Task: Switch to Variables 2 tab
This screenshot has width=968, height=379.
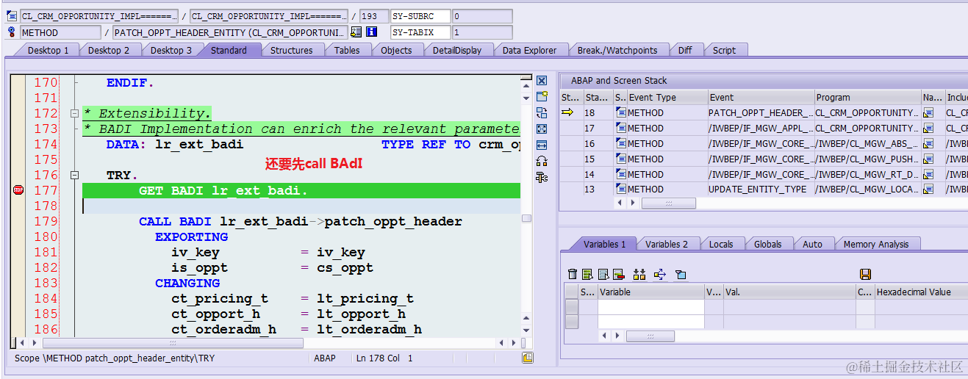Action: 667,244
